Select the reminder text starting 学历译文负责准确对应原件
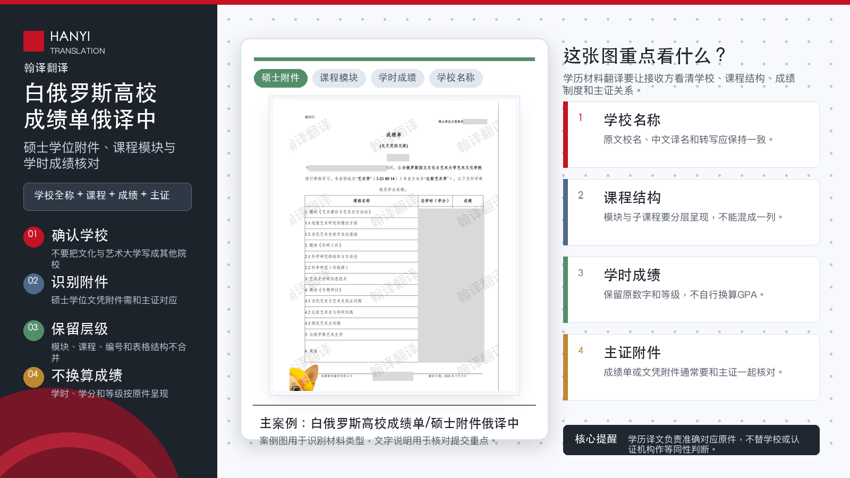 (x=714, y=444)
